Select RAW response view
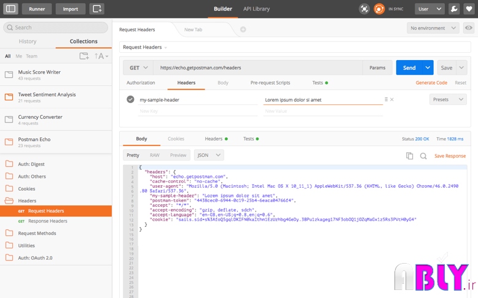Image resolution: width=478 pixels, height=298 pixels. pos(155,155)
